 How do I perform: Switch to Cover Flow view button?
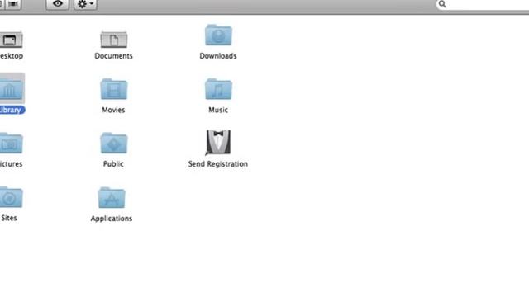pyautogui.click(x=13, y=4)
